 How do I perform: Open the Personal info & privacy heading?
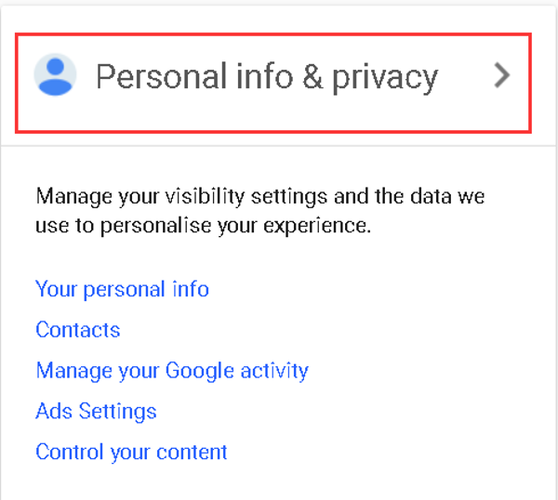point(266,77)
